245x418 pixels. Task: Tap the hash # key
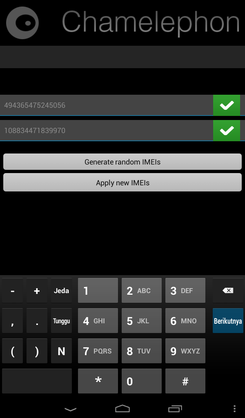tap(185, 381)
